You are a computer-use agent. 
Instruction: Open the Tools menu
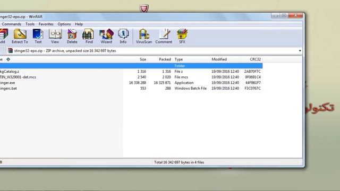pyautogui.click(x=30, y=24)
